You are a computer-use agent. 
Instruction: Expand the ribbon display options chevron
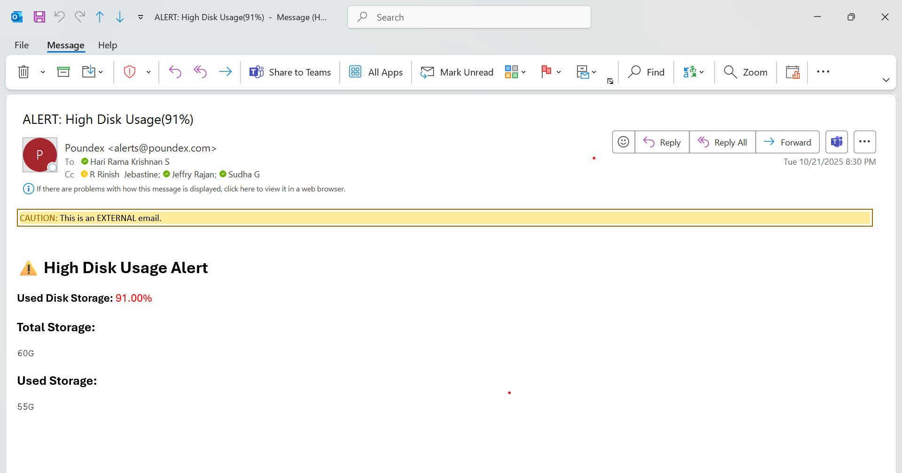(886, 80)
